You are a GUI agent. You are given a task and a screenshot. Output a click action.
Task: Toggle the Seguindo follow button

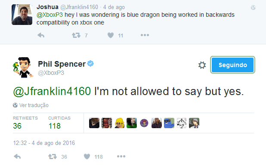232,65
